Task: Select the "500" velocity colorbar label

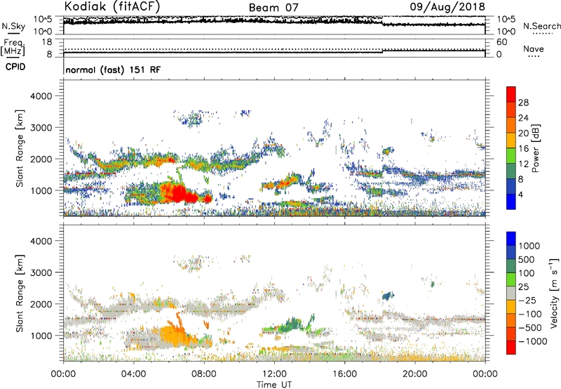Action: click(x=526, y=260)
